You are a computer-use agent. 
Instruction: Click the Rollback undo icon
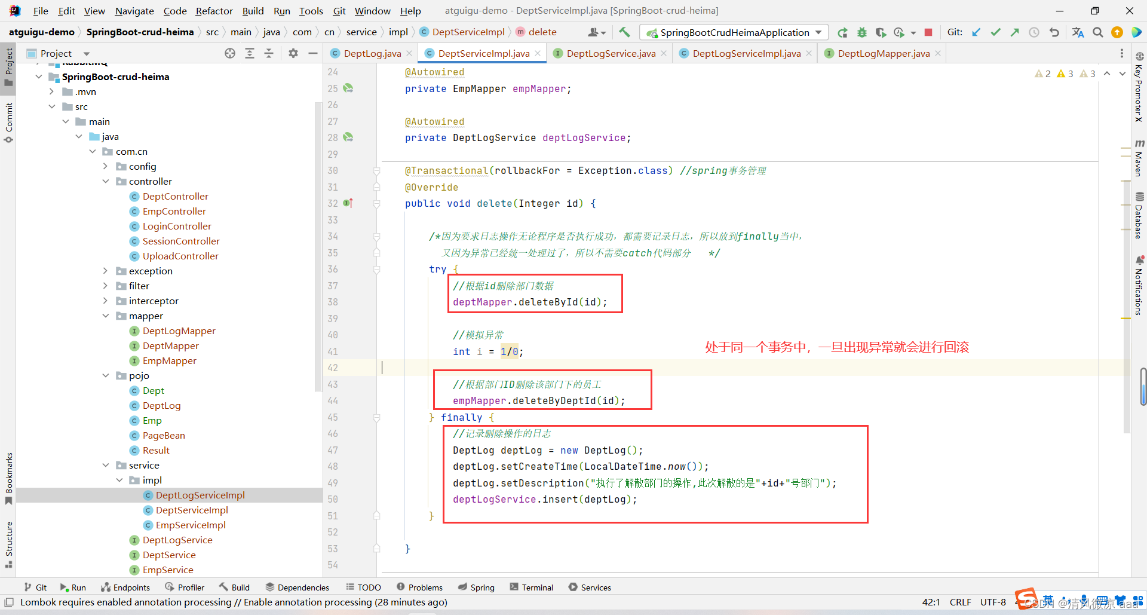pyautogui.click(x=1054, y=32)
